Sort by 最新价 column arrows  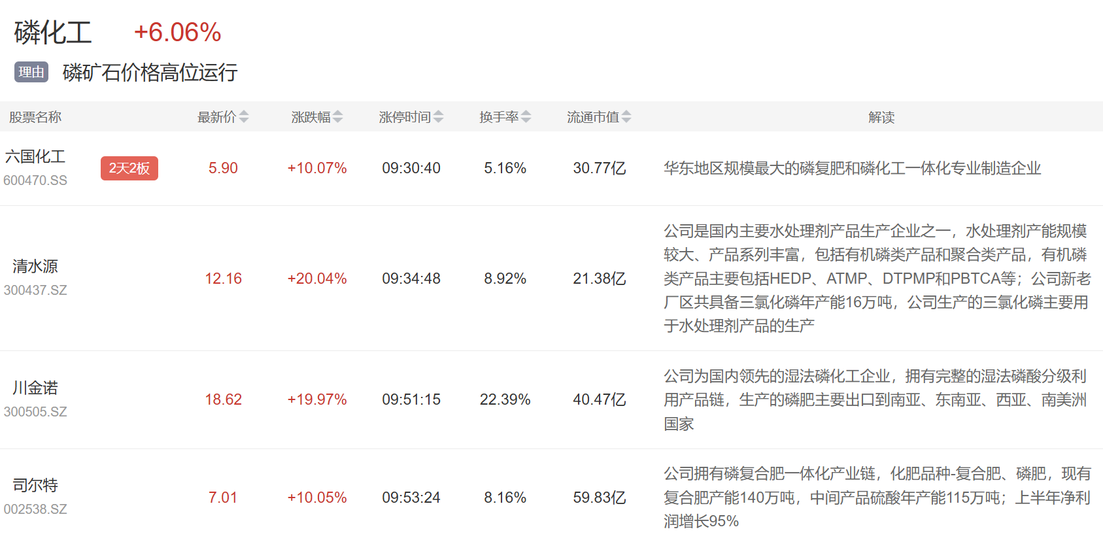243,117
